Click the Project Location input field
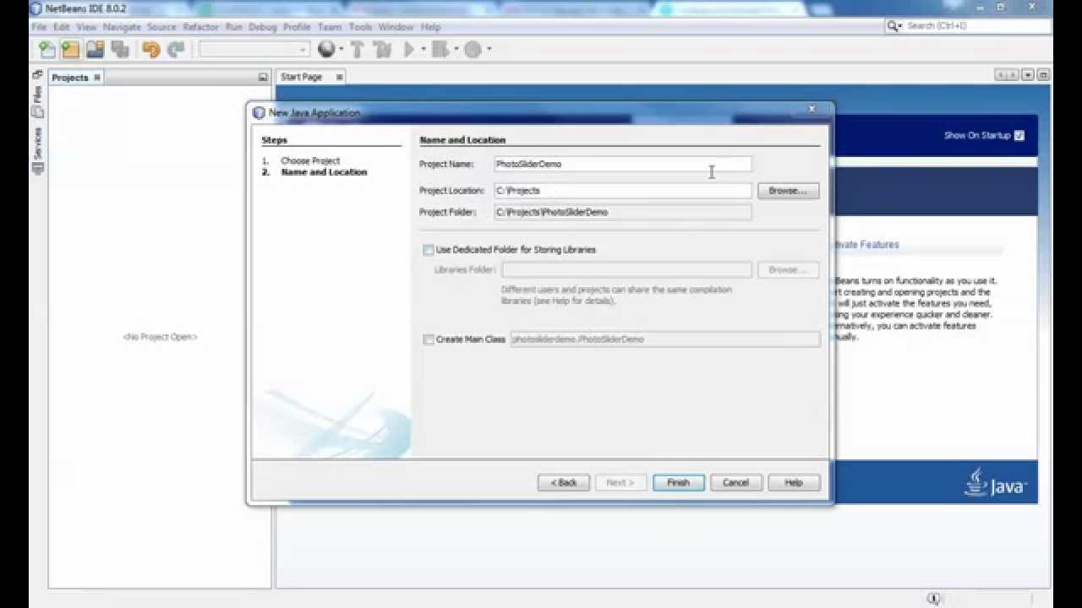Image resolution: width=1082 pixels, height=608 pixels. coord(622,191)
